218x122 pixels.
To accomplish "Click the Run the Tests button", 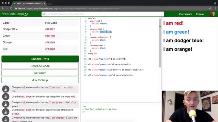I will tap(40, 59).
